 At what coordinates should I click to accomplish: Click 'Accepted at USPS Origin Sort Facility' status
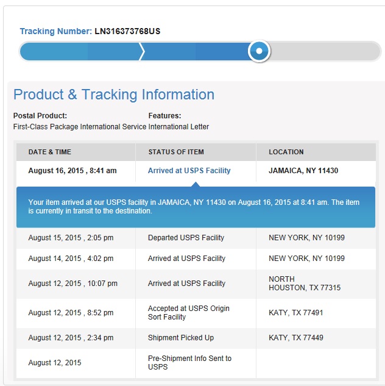pyautogui.click(x=188, y=313)
